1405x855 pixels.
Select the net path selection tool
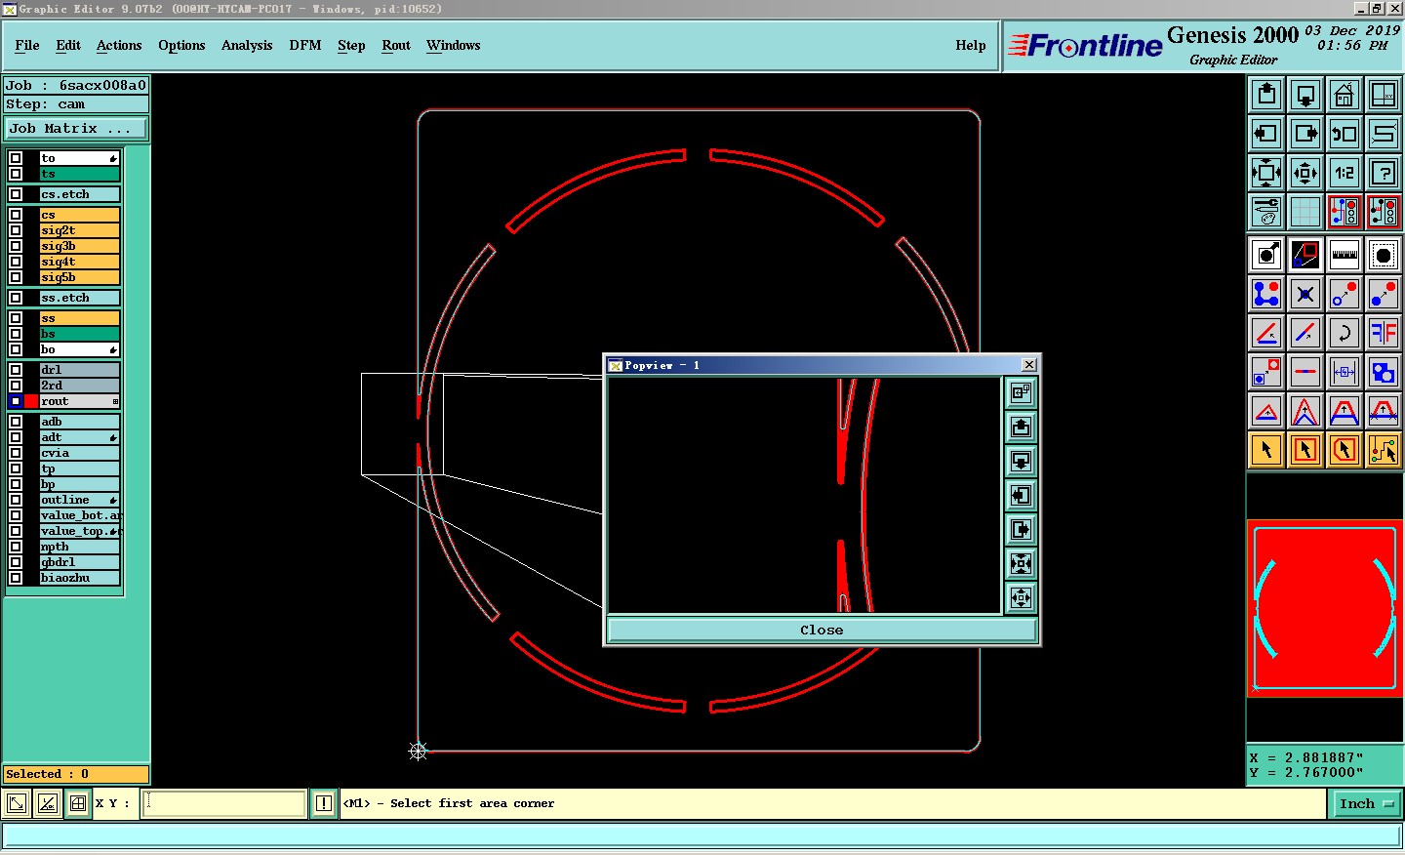[x=1384, y=450]
